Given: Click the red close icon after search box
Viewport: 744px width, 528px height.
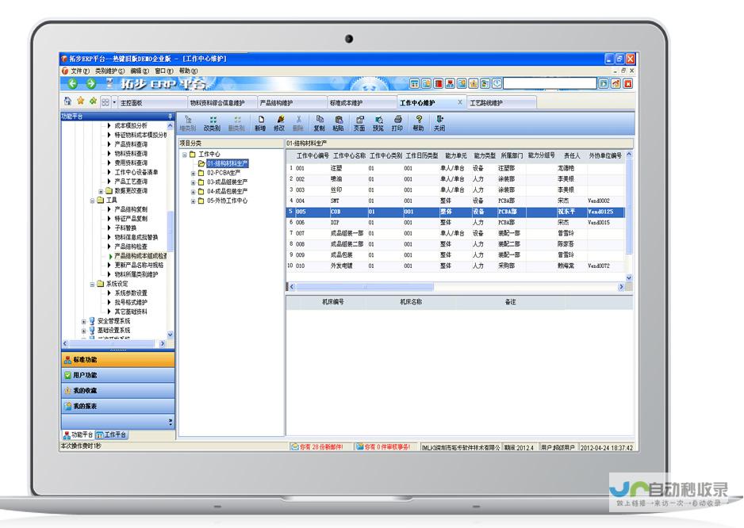Looking at the screenshot, I should (x=627, y=84).
